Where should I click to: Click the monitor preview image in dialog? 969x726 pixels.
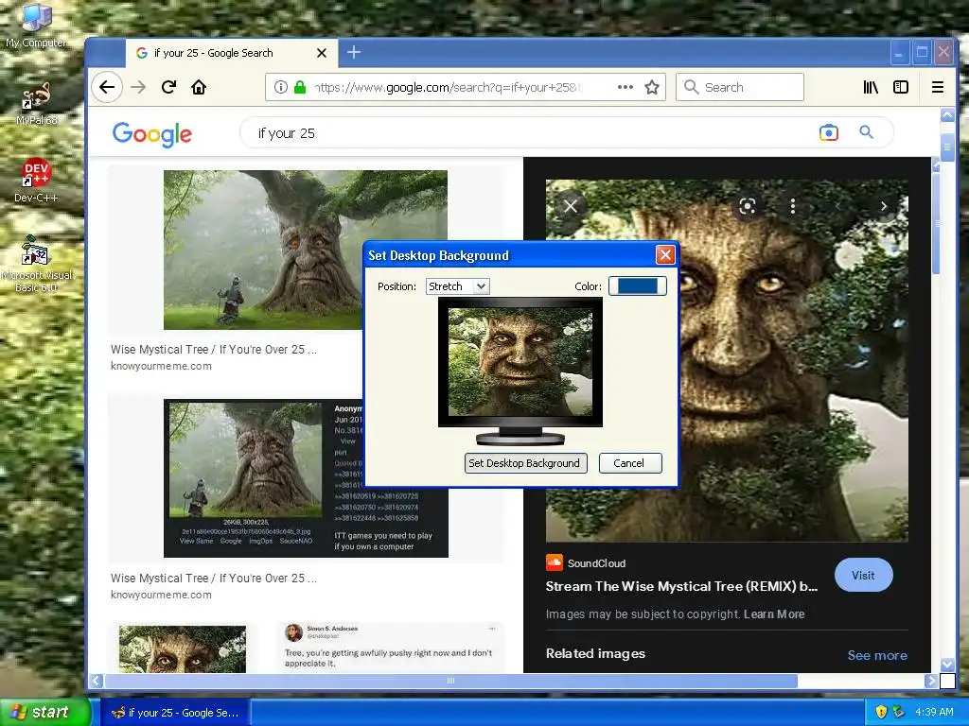[520, 362]
